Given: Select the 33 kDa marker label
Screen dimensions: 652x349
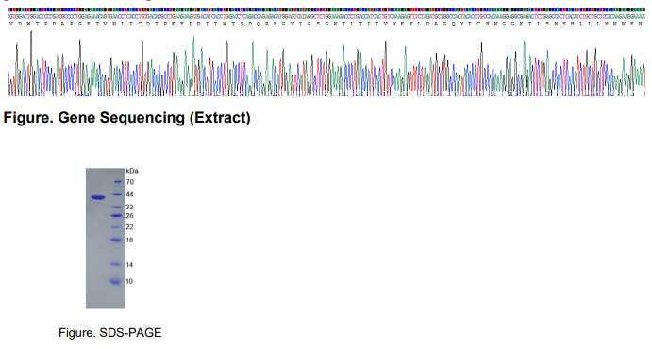Looking at the screenshot, I should click(x=129, y=207).
